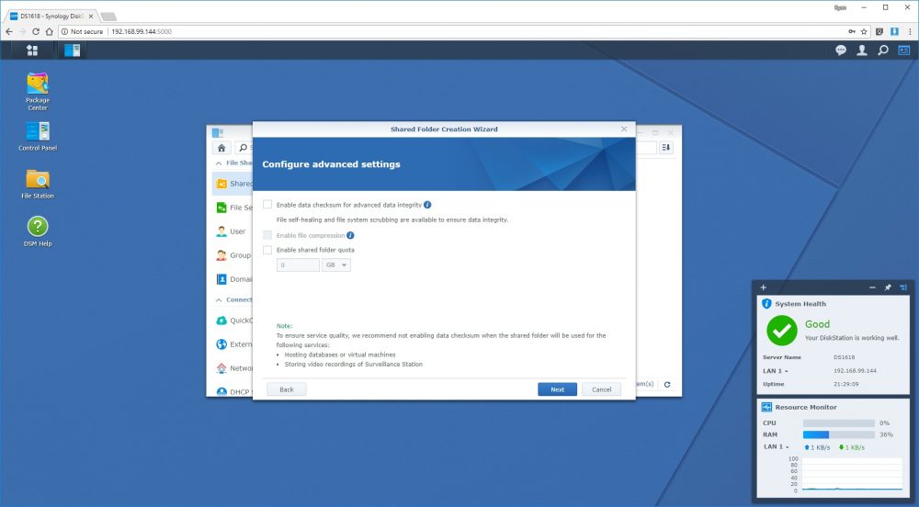This screenshot has height=507, width=919.
Task: Go to browser home page
Action: pos(50,31)
